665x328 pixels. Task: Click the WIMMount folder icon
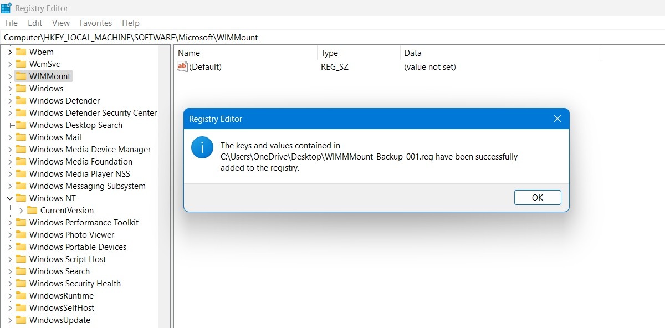pyautogui.click(x=21, y=76)
